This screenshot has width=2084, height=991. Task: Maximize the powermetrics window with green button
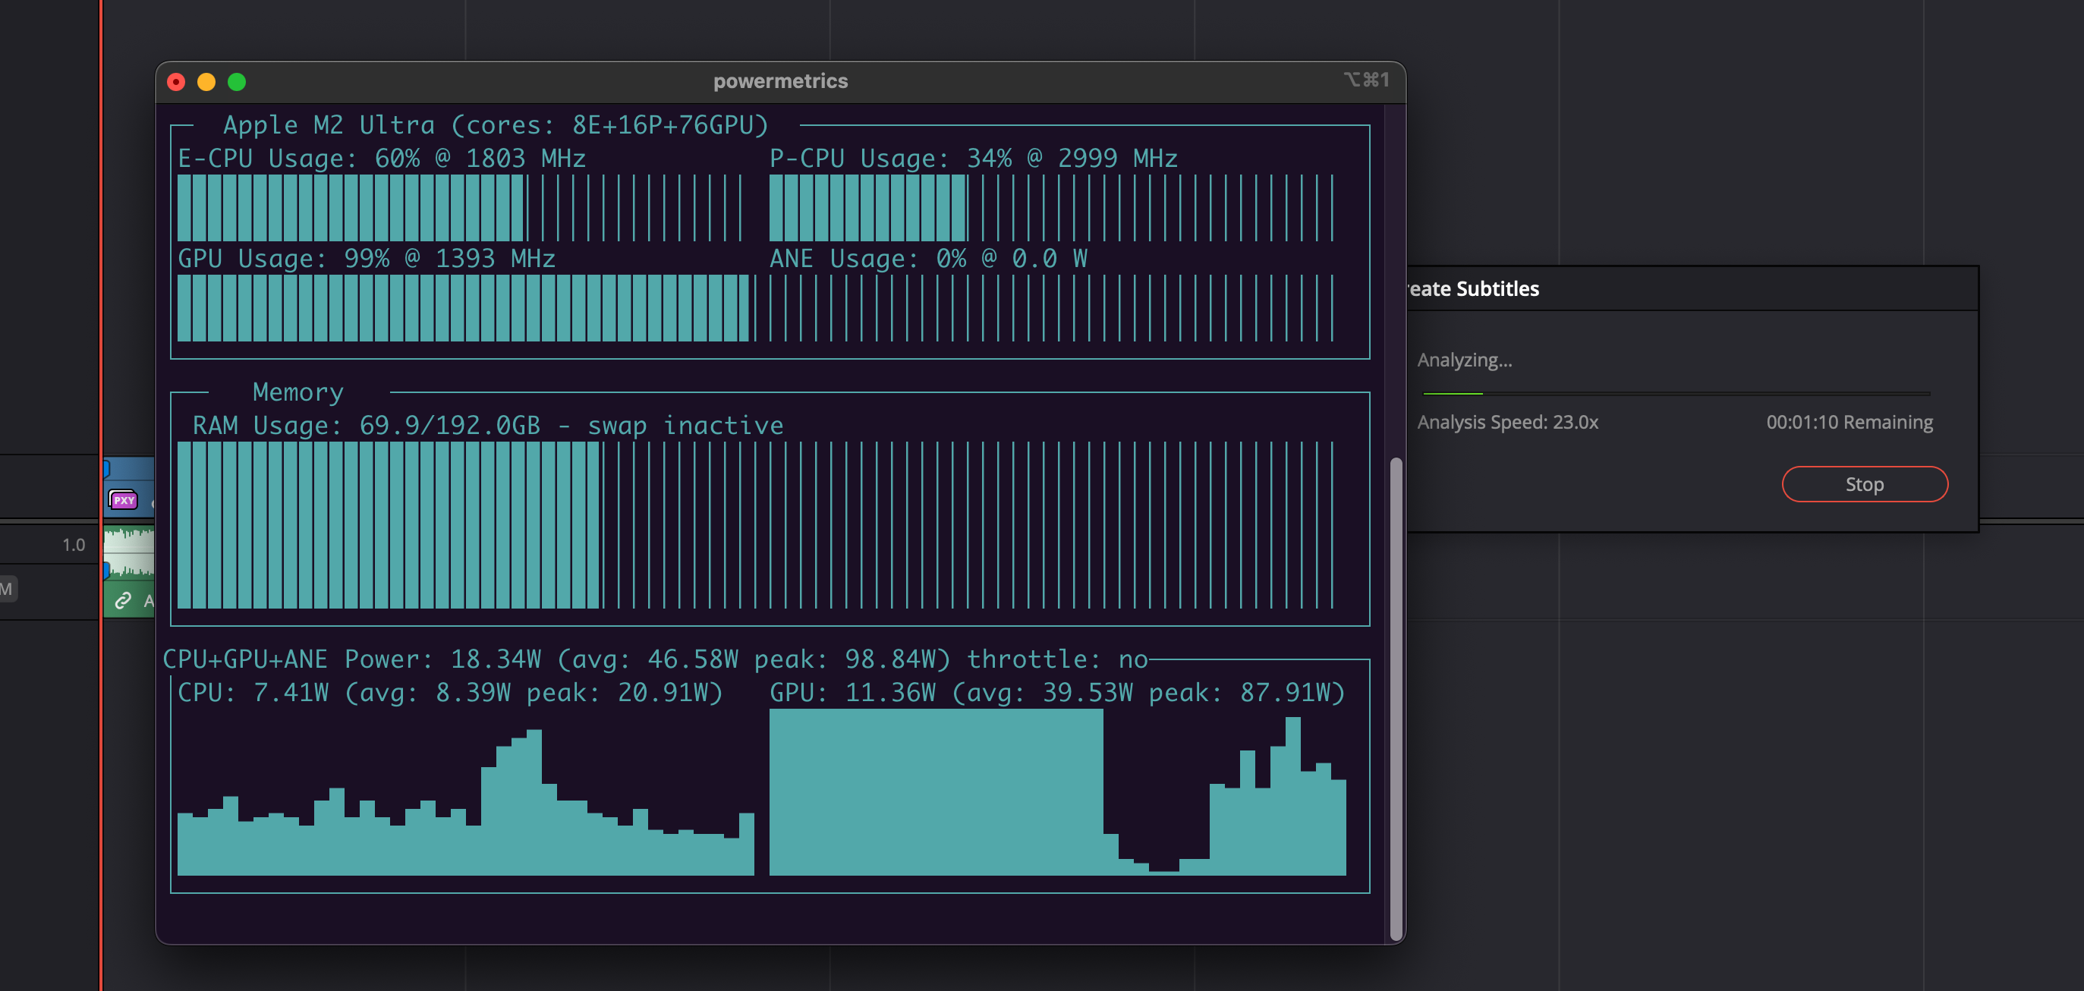[237, 82]
